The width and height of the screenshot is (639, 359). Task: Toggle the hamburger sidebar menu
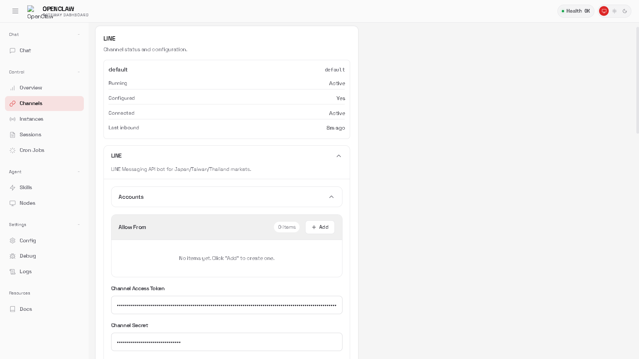[15, 11]
